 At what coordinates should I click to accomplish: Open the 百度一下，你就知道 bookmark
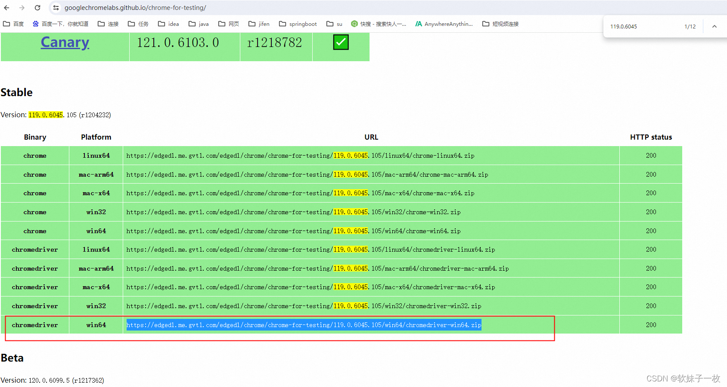[60, 24]
